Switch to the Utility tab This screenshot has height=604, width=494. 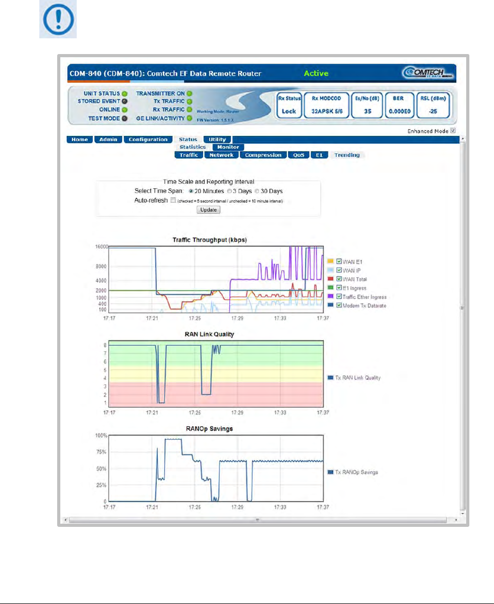point(217,140)
